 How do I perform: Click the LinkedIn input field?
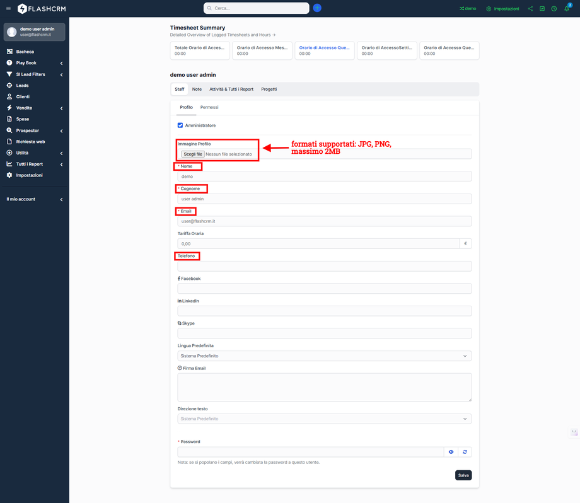(325, 311)
